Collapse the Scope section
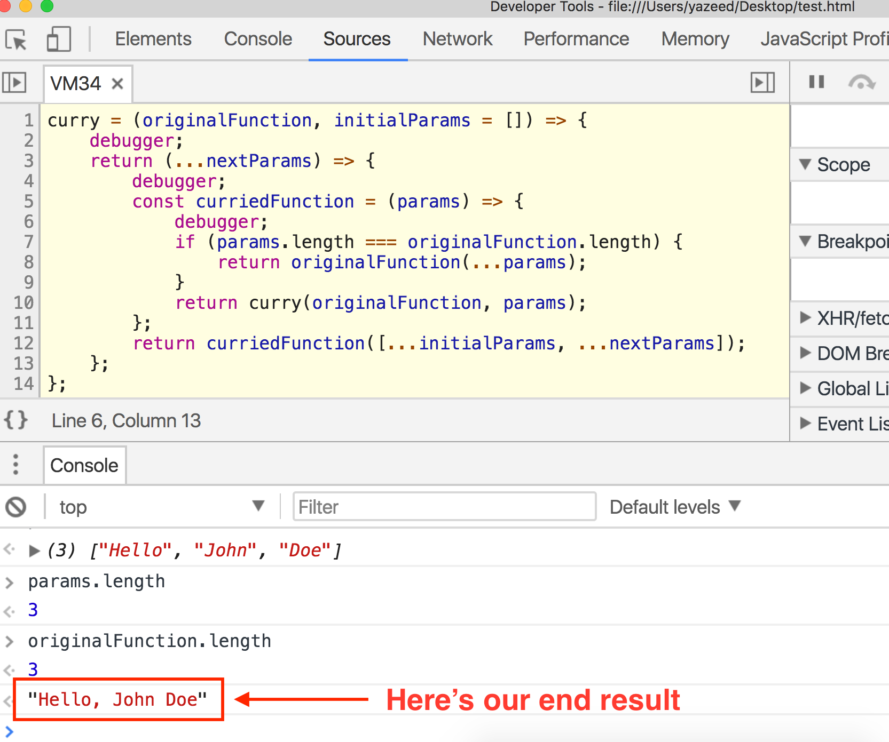The image size is (889, 742). (806, 164)
